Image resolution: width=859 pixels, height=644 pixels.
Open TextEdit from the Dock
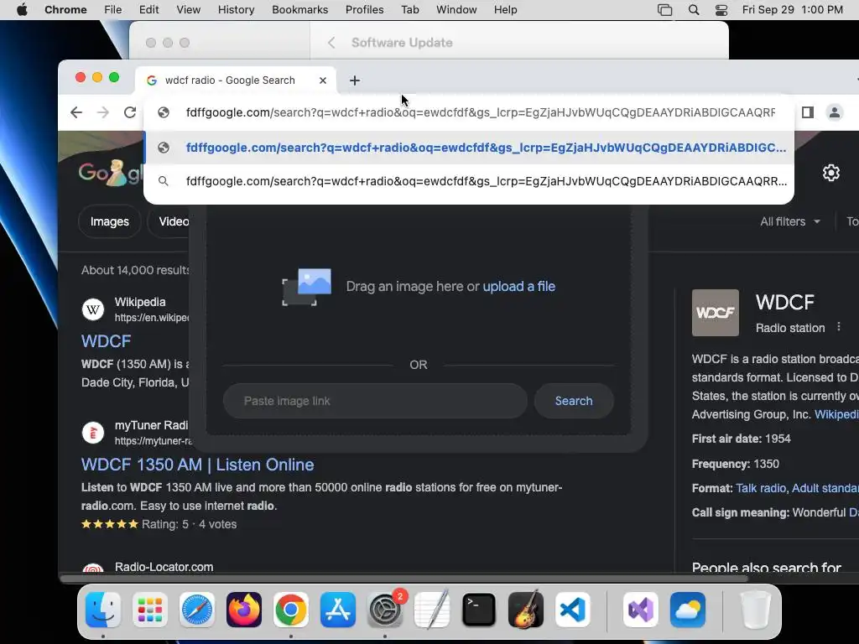tap(432, 610)
